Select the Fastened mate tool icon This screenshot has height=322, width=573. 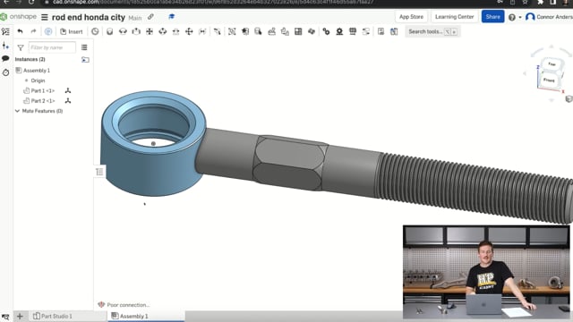coord(109,31)
